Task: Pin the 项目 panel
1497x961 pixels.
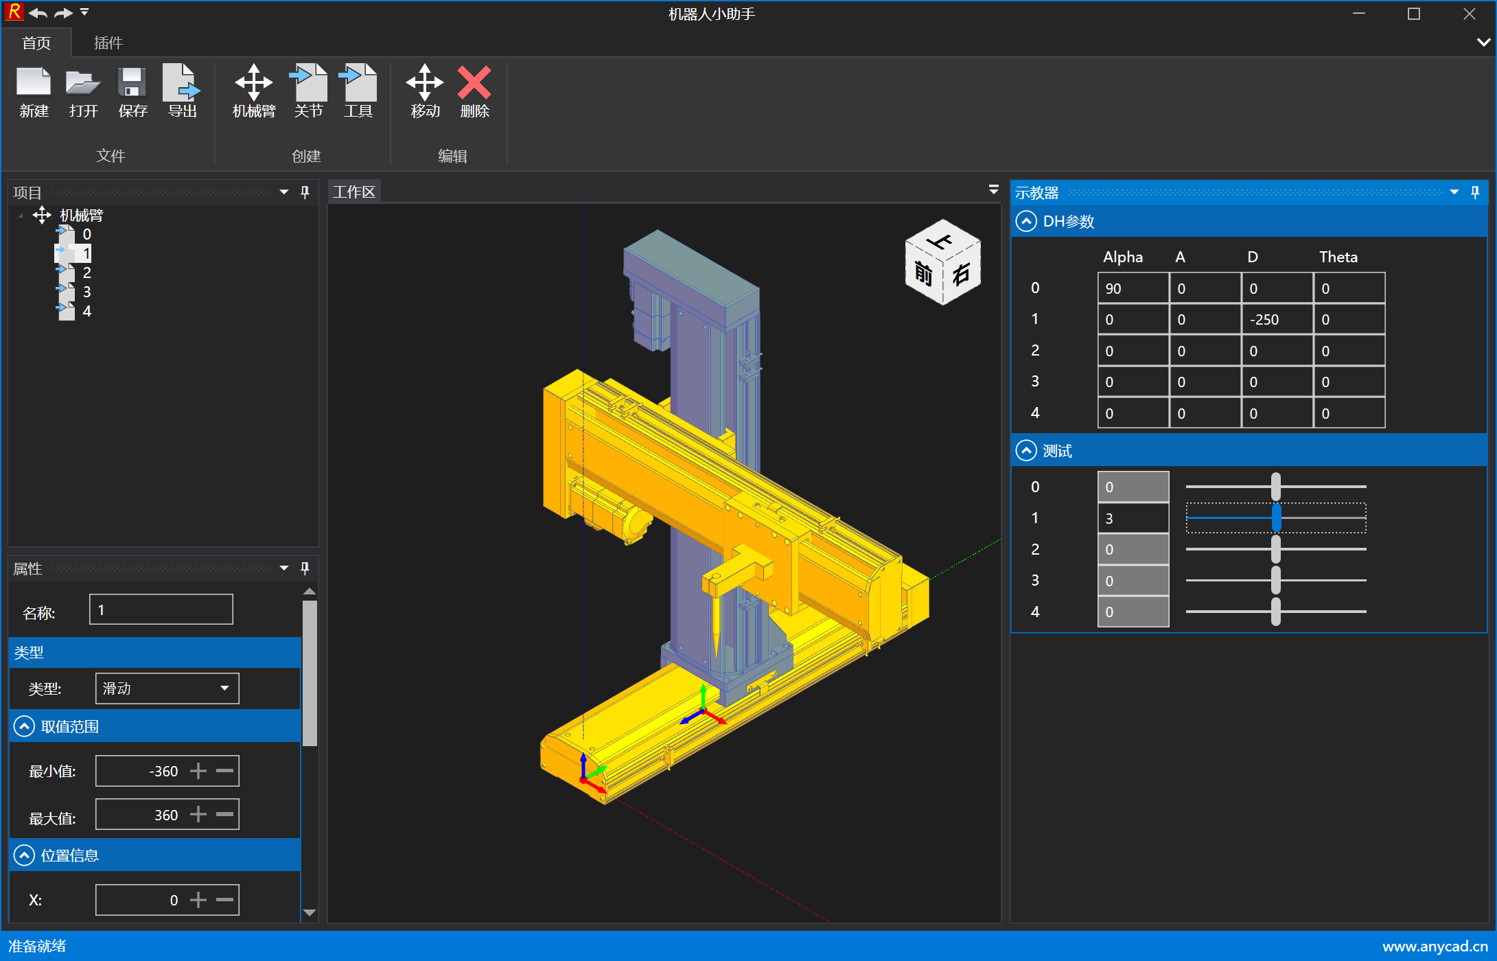Action: click(x=305, y=192)
